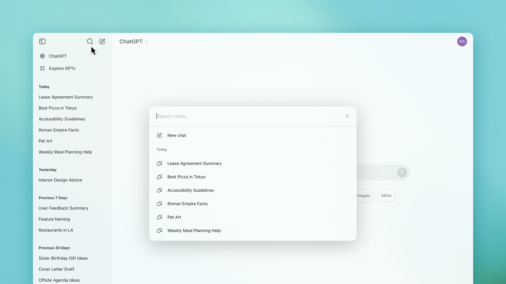Viewport: 506px width, 284px height.
Task: Click the close button on search modal
Action: pos(348,116)
